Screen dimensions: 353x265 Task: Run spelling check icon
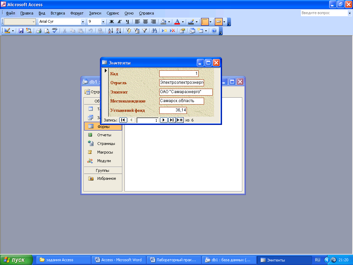[x=55, y=31]
